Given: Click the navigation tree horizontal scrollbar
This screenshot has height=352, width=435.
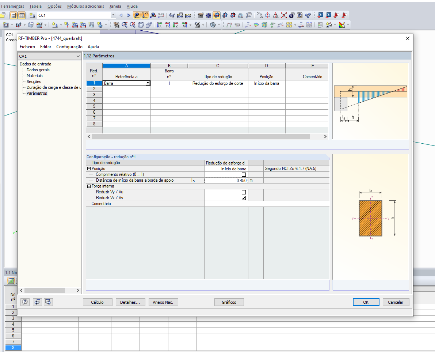Looking at the screenshot, I should tap(45, 290).
